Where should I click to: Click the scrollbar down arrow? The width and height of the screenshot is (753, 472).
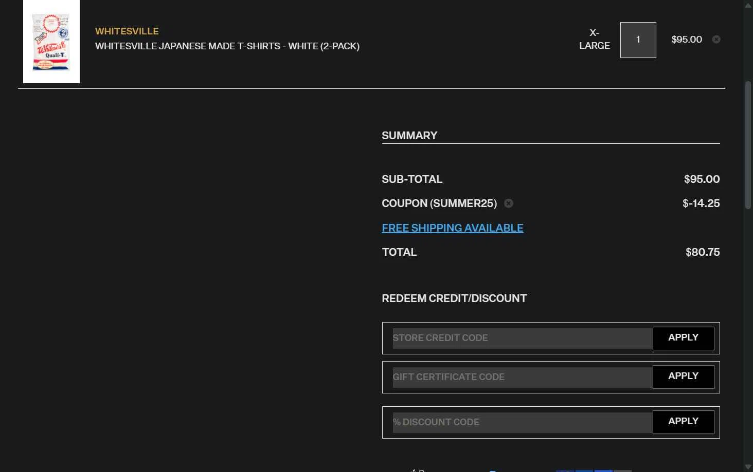tap(748, 467)
